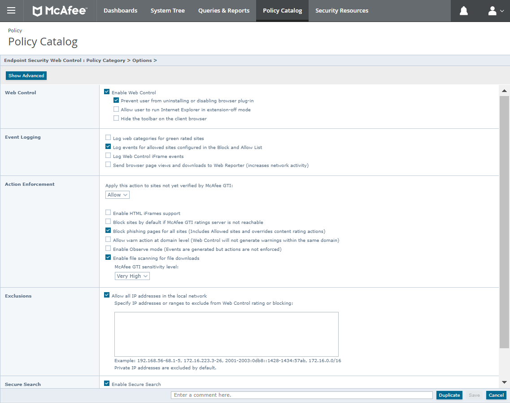The width and height of the screenshot is (510, 403).
Task: Click the grayed-out Save button
Action: (x=474, y=395)
